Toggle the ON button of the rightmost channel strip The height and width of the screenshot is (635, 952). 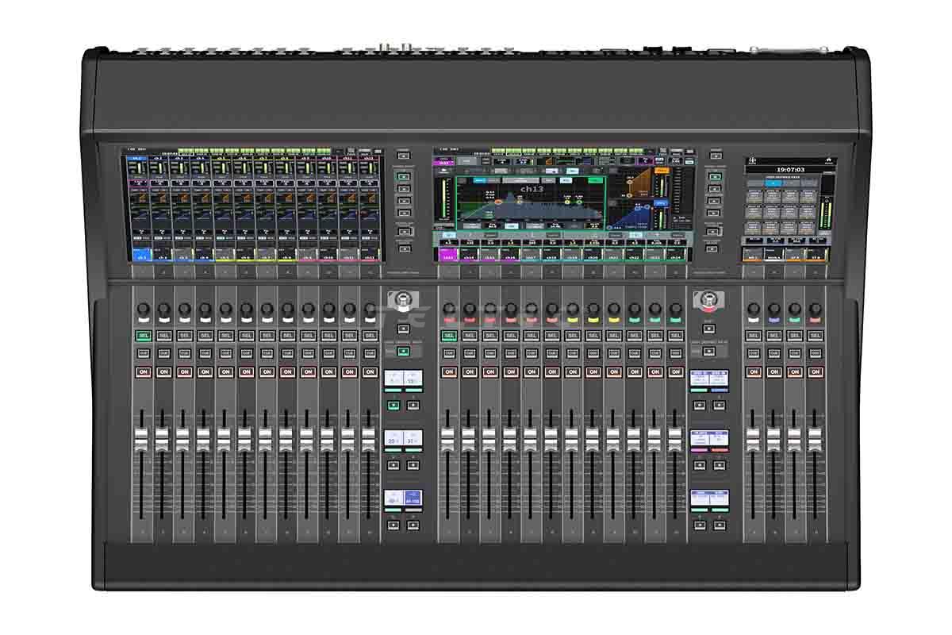click(x=815, y=371)
